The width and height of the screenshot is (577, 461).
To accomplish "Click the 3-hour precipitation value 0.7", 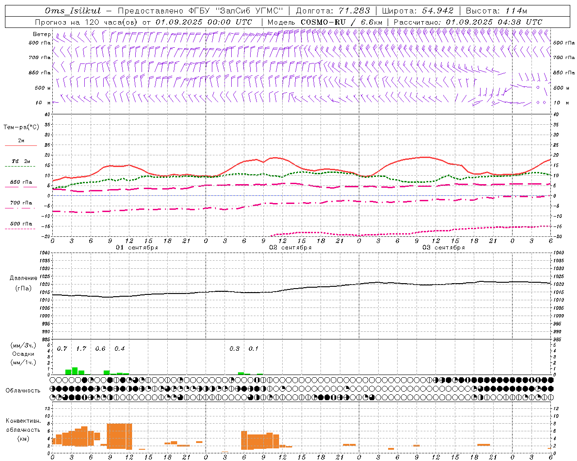I will [x=62, y=349].
